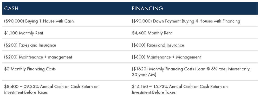260x102 pixels.
Task: Click the 'Loan @ 6% rate, interest only' text
Action: [223, 69]
